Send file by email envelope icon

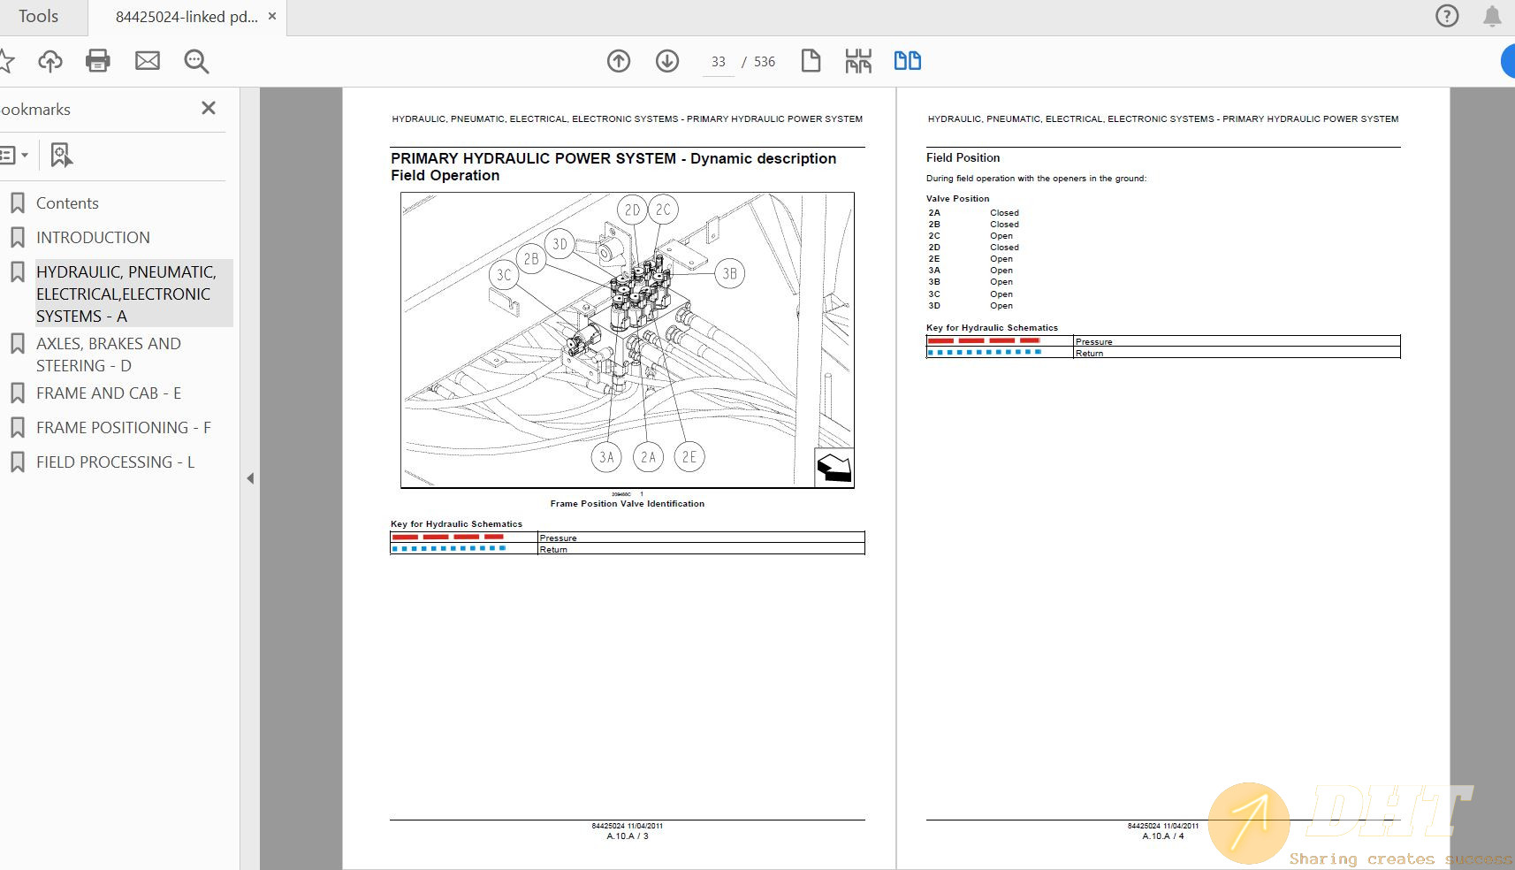(x=148, y=60)
